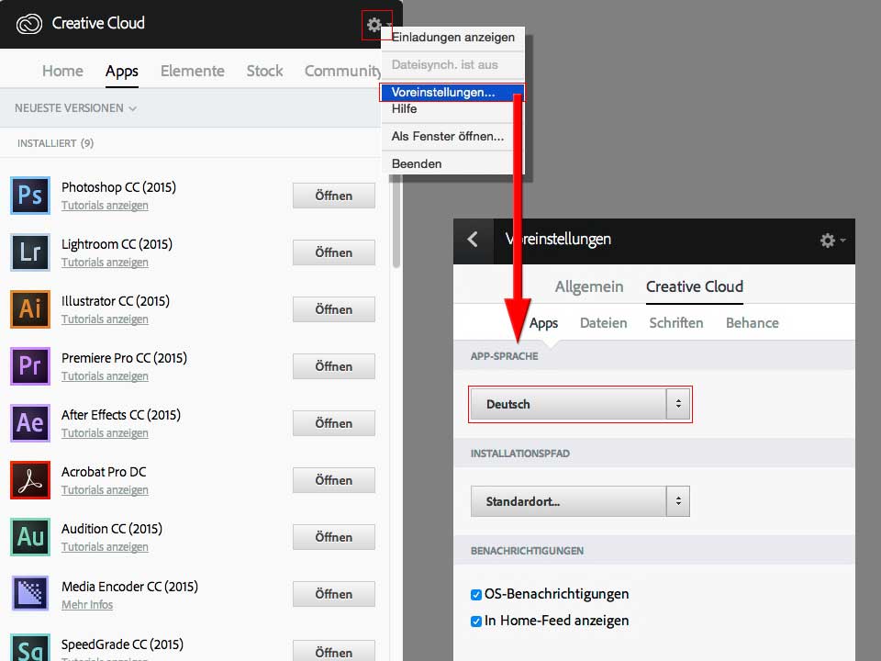Image resolution: width=881 pixels, height=661 pixels.
Task: Click the Photoshop CC app icon
Action: pyautogui.click(x=30, y=196)
